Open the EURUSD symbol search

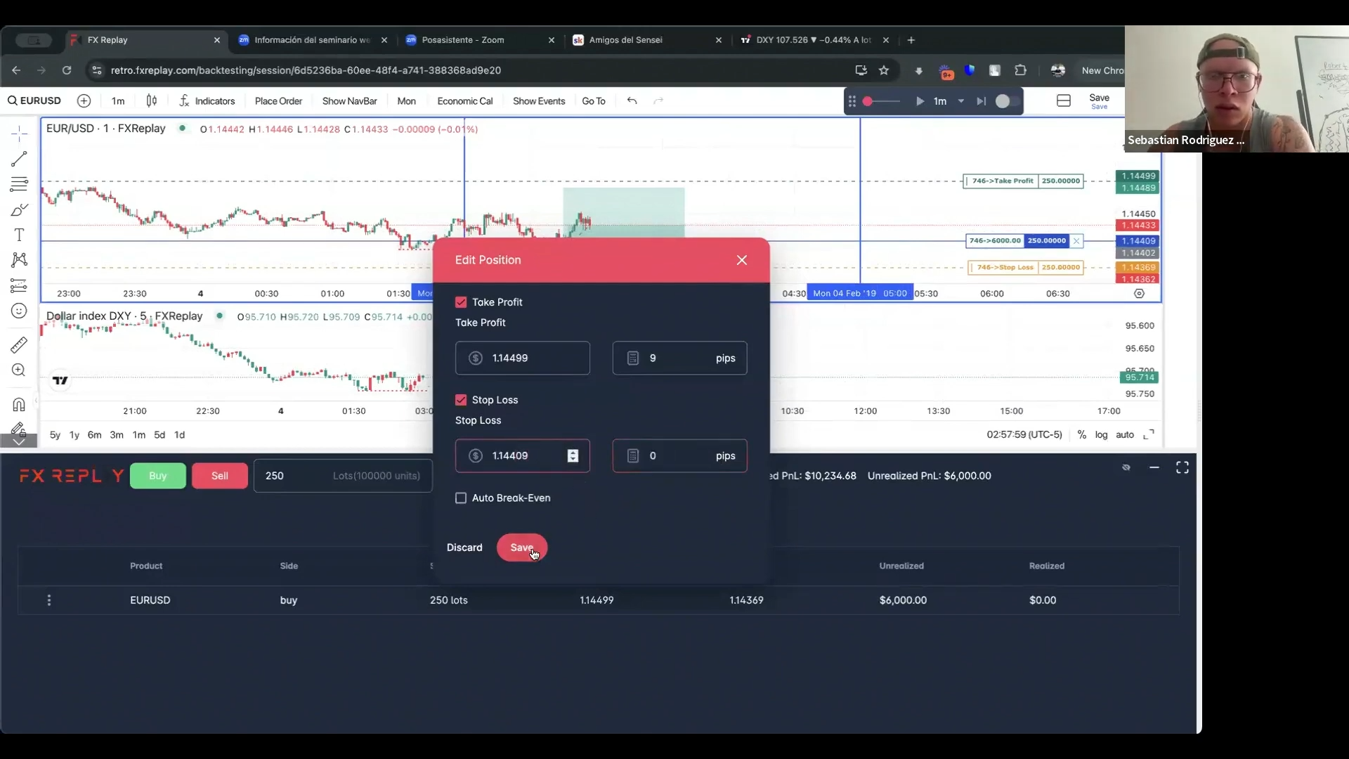coord(34,101)
